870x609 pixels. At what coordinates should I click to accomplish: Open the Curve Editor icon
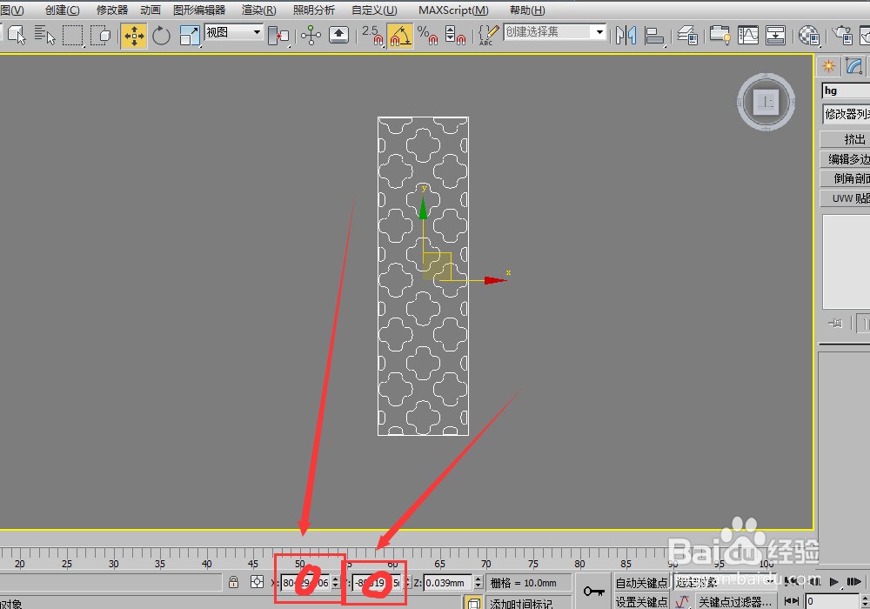pos(747,36)
